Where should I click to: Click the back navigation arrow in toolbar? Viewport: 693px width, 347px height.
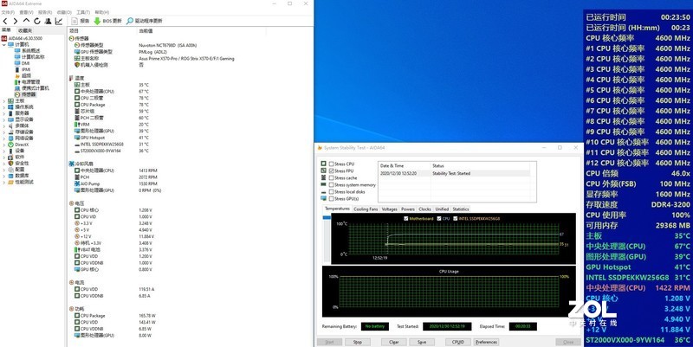(5, 20)
